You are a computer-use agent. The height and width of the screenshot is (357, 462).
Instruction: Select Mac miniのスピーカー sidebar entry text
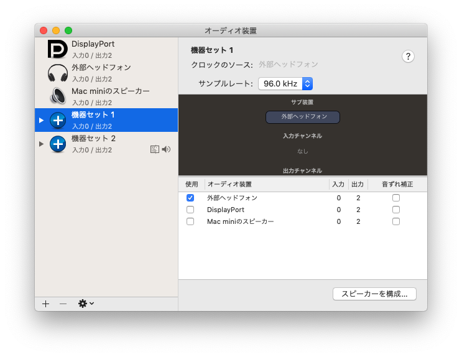(111, 91)
